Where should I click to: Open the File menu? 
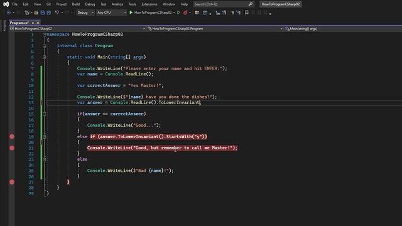(15, 4)
